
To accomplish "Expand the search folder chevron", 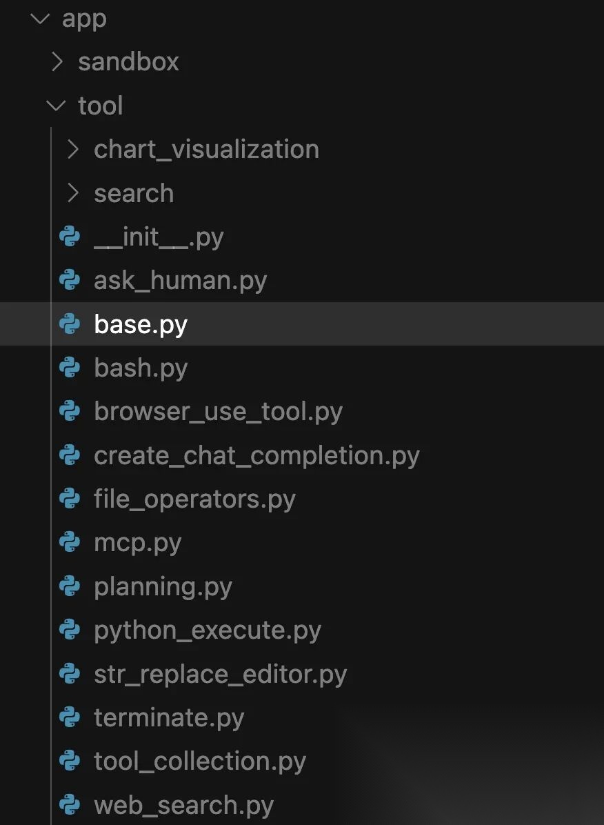I will [x=73, y=193].
